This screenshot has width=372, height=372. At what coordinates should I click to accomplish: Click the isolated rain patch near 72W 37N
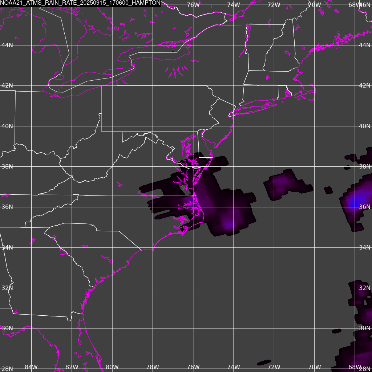point(288,185)
